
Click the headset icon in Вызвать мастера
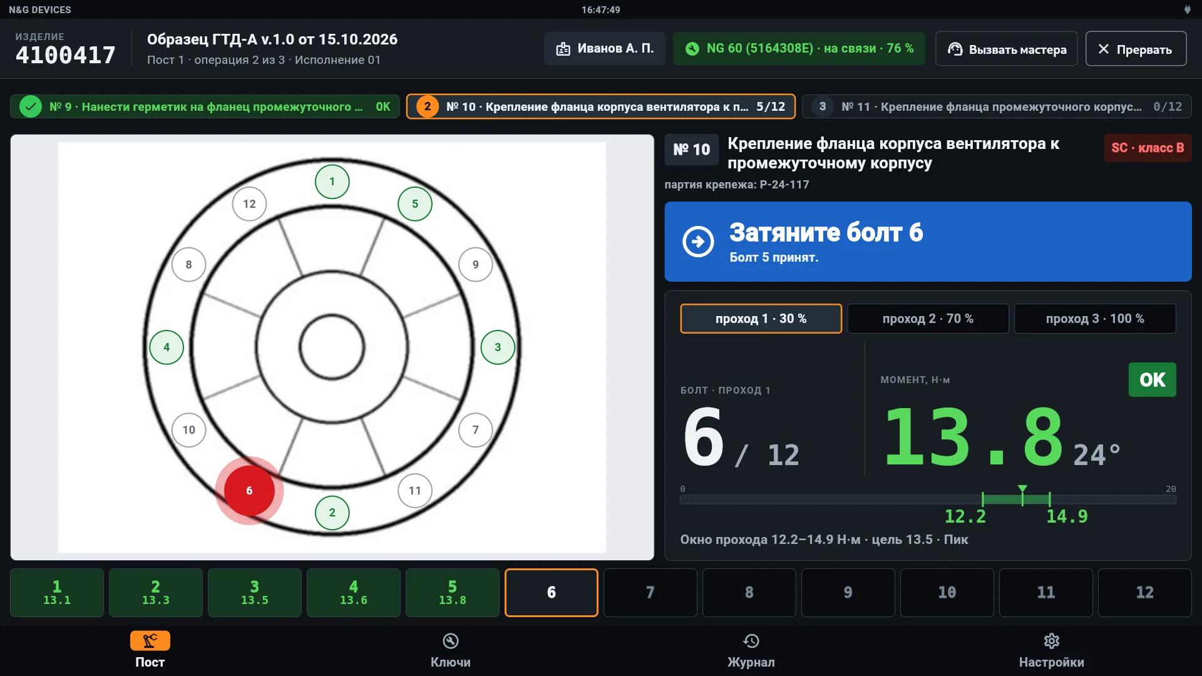pyautogui.click(x=955, y=49)
